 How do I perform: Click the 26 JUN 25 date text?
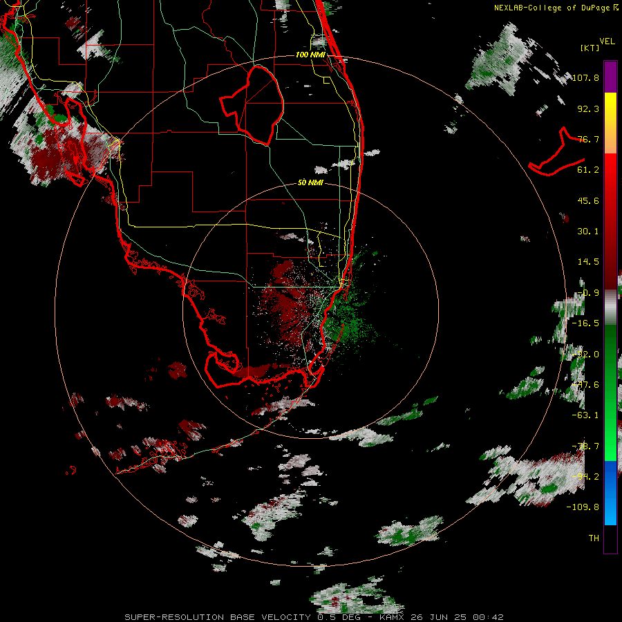438,617
